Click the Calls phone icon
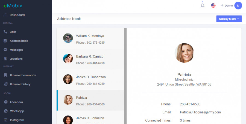 tap(5, 32)
